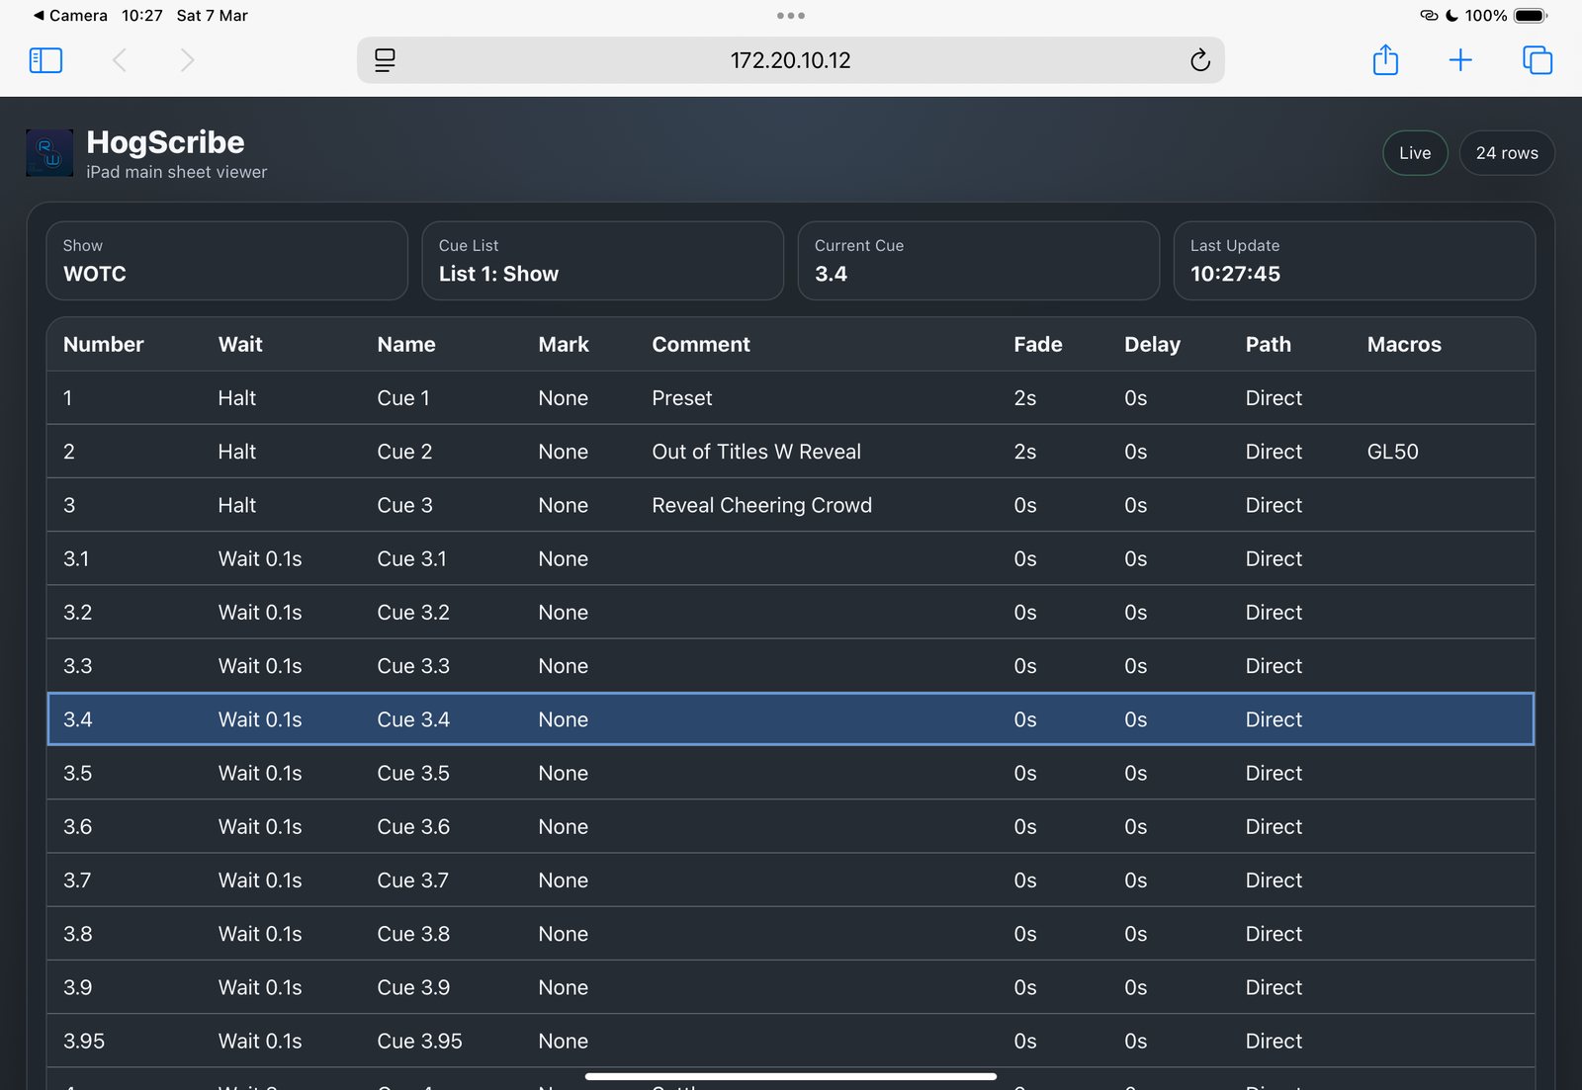The image size is (1582, 1090).
Task: Click the 'iPad main sheet viewer' subtitle
Action: 177,172
